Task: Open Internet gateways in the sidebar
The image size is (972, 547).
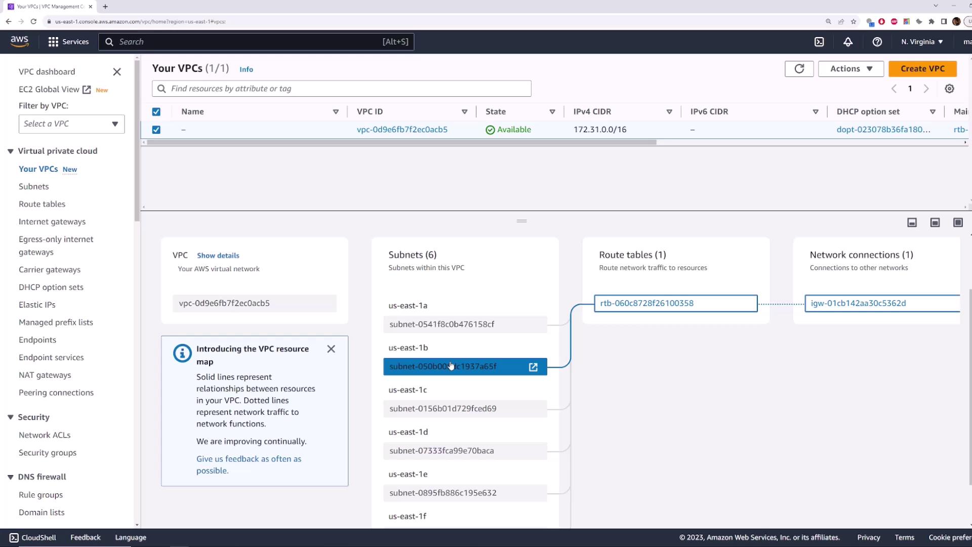Action: [x=52, y=222]
